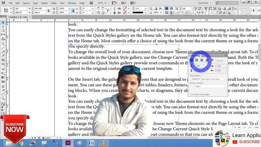Open the Wrap To dropdown
The width and height of the screenshot is (261, 147).
point(214,79)
